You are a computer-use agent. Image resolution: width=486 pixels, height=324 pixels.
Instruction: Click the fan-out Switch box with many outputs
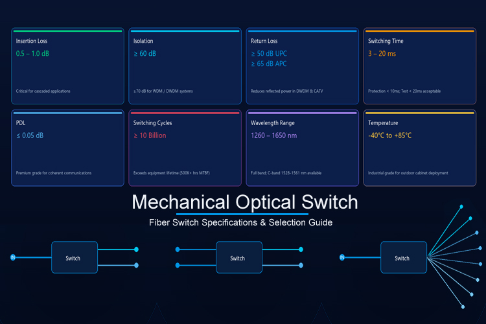tap(404, 257)
